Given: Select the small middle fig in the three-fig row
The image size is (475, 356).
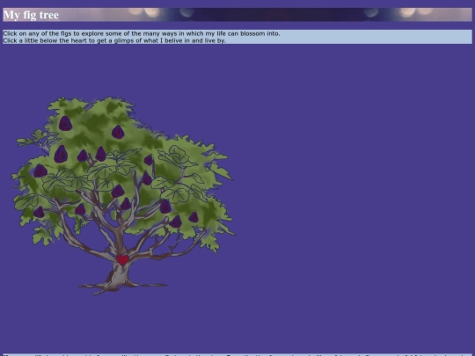Looking at the screenshot, I should 82,156.
